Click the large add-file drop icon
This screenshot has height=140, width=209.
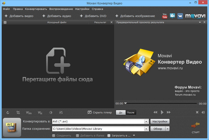click(58, 61)
